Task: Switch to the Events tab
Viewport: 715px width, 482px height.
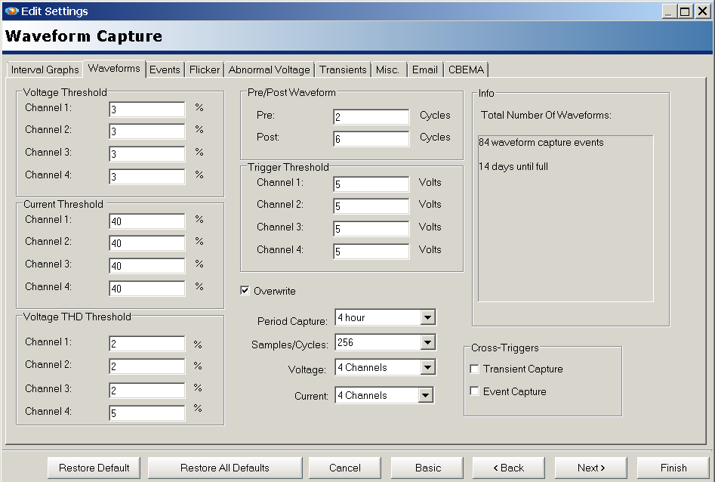Action: coord(165,70)
